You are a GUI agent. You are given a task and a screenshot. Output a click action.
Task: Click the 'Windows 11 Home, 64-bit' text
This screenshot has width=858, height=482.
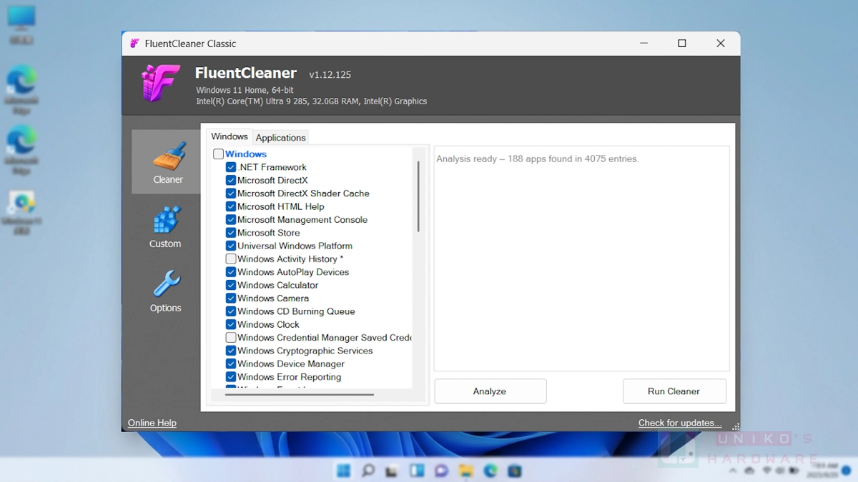coord(245,90)
